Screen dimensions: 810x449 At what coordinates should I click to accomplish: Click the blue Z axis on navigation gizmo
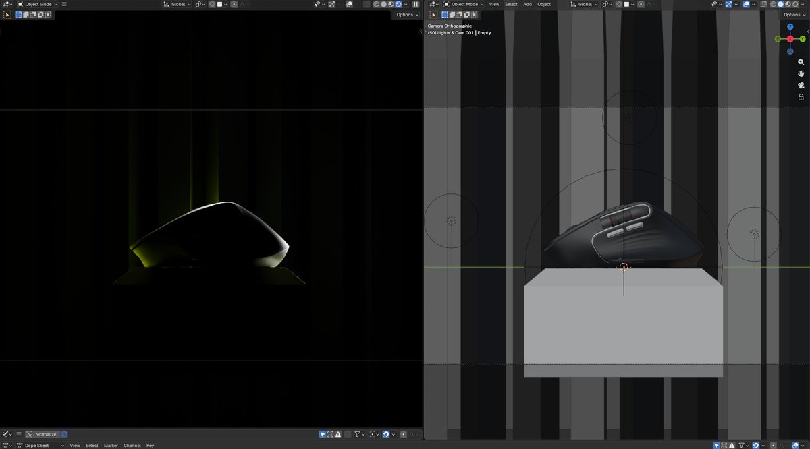[x=790, y=27]
